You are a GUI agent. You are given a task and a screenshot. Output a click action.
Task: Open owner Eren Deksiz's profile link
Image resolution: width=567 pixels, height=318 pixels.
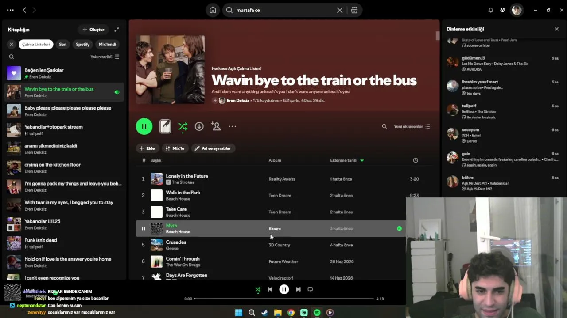coord(238,100)
